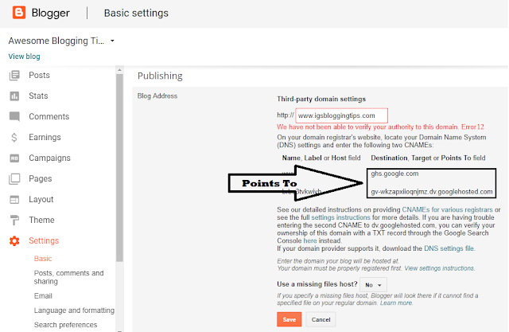Image resolution: width=509 pixels, height=332 pixels.
Task: Click the Earnings dollar sign icon
Action: (14, 138)
